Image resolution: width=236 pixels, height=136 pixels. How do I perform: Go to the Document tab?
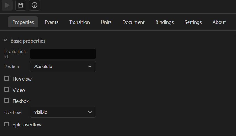(134, 22)
